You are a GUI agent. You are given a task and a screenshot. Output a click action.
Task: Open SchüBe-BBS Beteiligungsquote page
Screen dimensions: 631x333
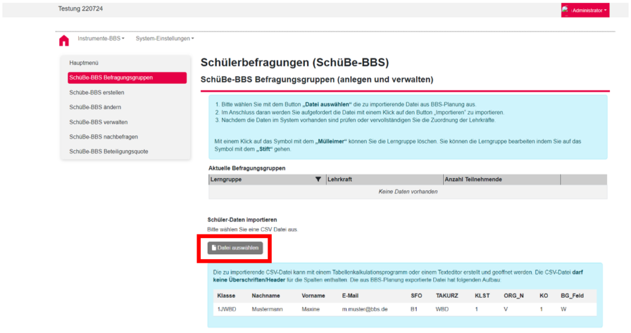108,151
